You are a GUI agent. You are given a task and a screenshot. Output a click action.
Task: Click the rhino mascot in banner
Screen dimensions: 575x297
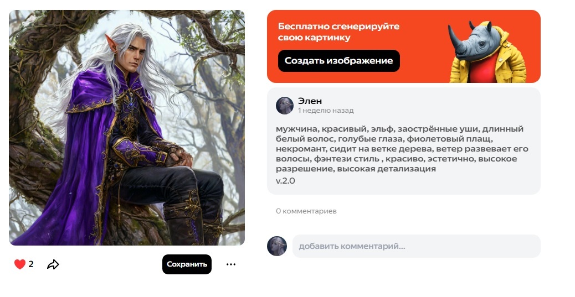[x=487, y=51]
